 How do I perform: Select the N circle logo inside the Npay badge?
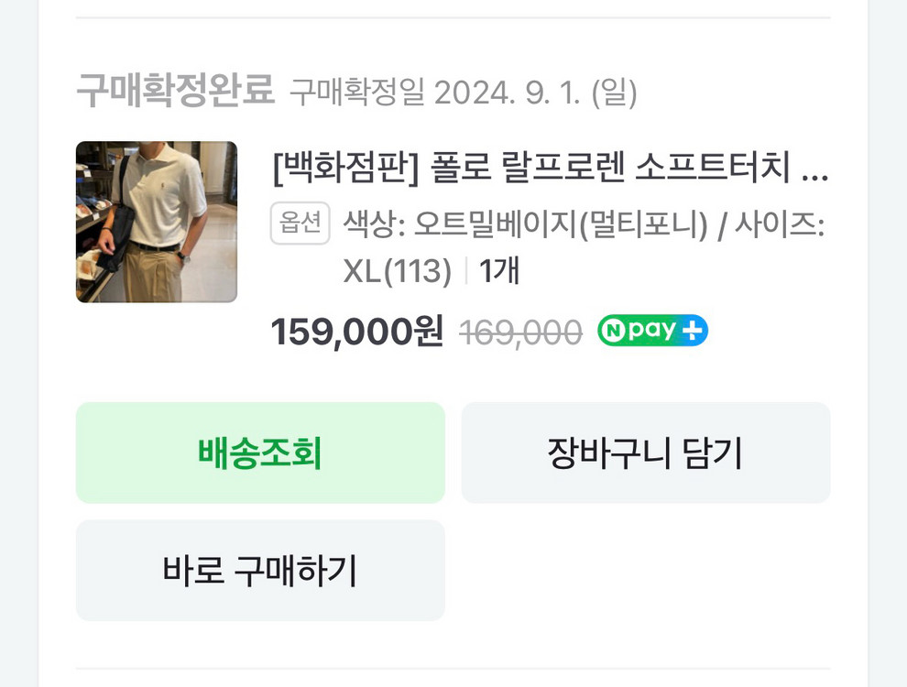click(x=617, y=330)
